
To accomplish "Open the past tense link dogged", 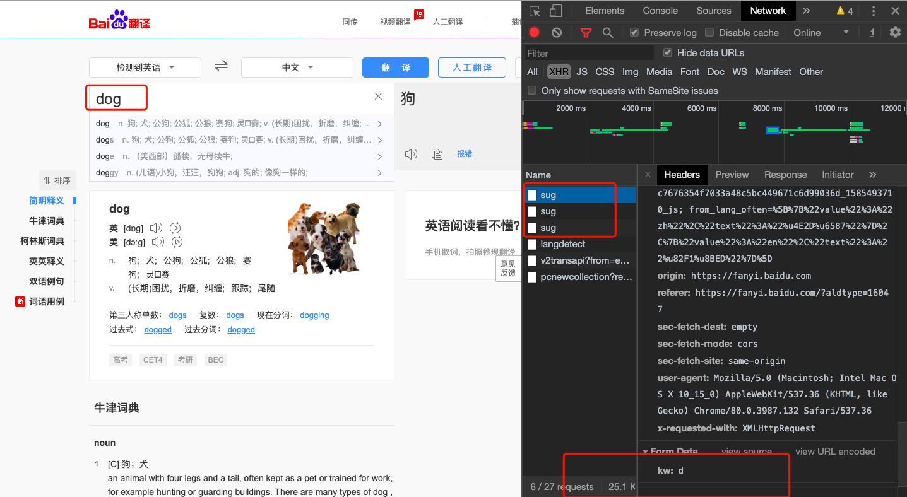I will [158, 329].
